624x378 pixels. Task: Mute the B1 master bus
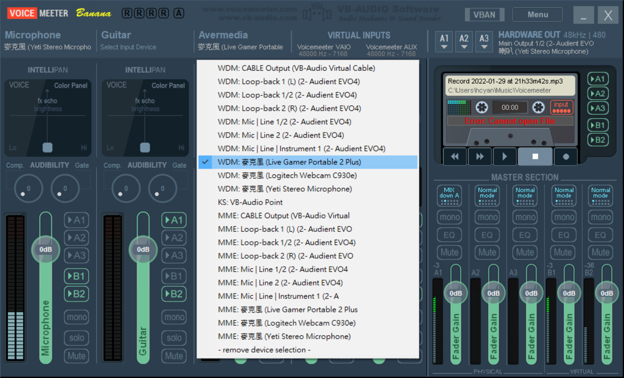coord(563,252)
